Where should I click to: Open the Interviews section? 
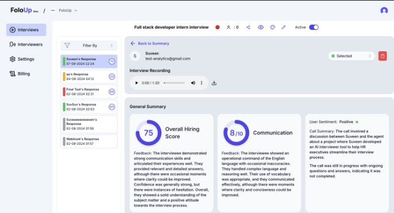[26, 30]
